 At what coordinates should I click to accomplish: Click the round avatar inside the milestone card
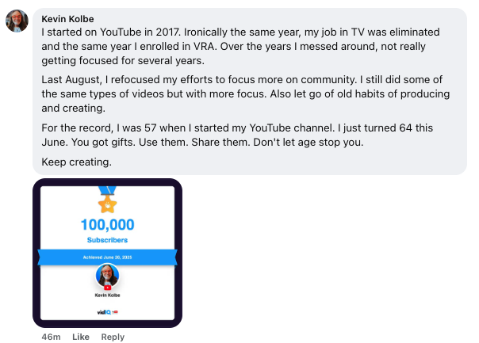[x=107, y=276]
